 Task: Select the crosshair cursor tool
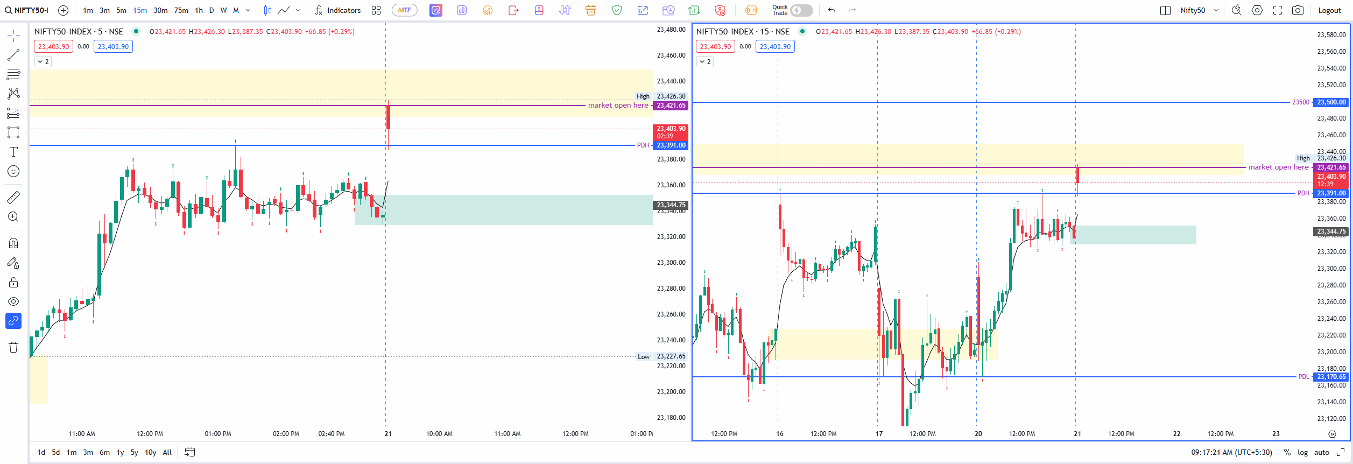point(13,36)
